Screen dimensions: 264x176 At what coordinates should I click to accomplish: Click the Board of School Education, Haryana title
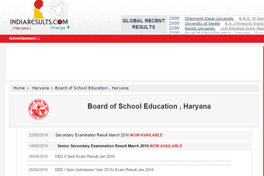tap(149, 106)
